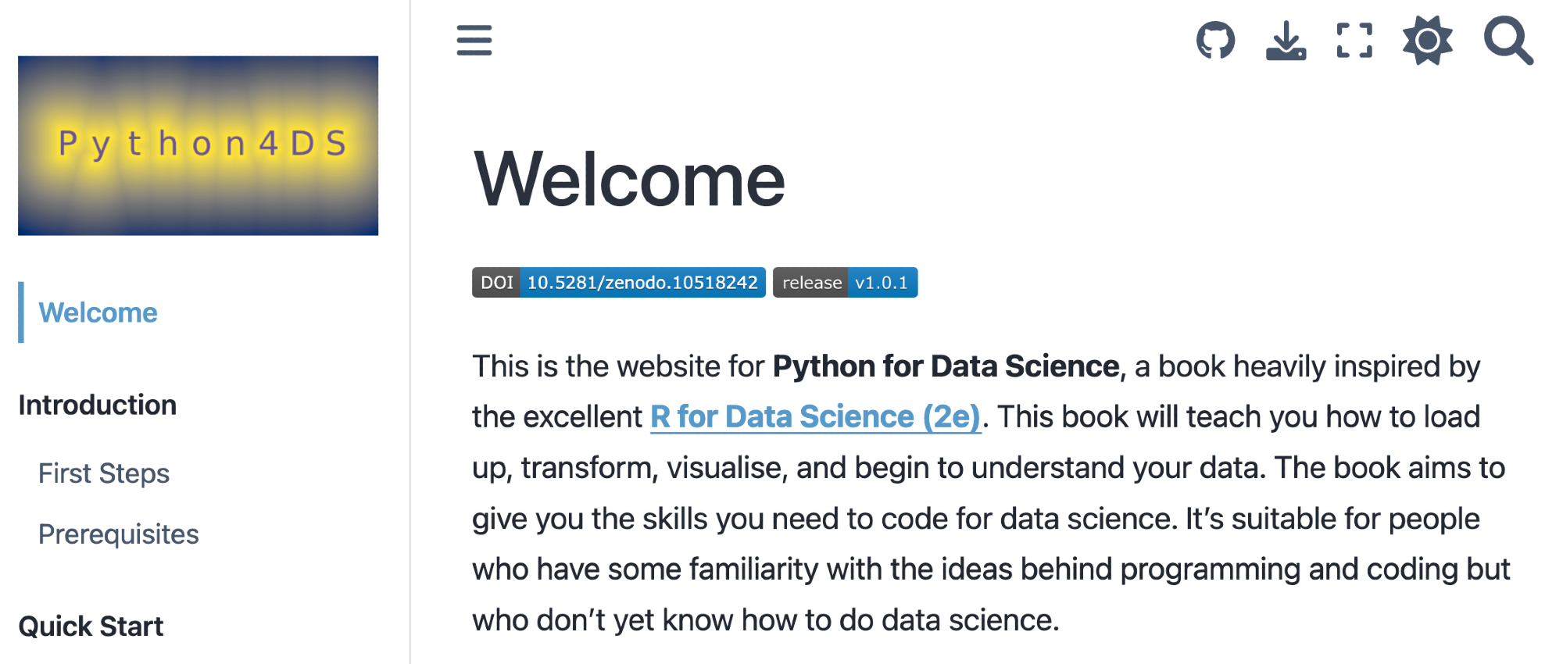
Task: Toggle the sidebar hamburger menu
Action: pos(474,41)
